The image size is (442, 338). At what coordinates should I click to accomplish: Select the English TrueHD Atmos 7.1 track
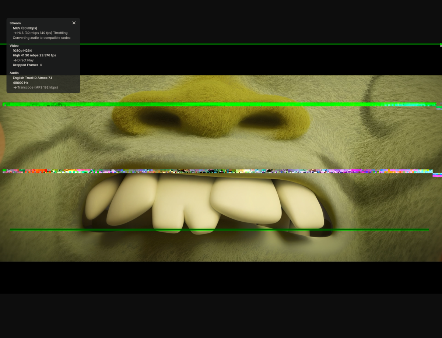[x=32, y=78]
